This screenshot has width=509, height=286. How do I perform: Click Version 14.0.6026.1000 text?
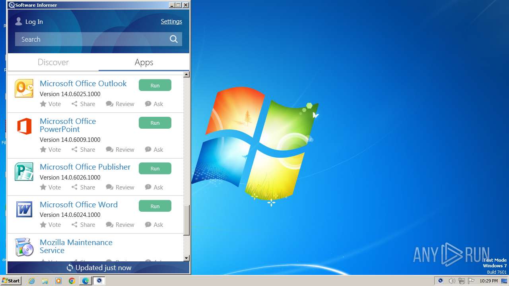click(70, 178)
